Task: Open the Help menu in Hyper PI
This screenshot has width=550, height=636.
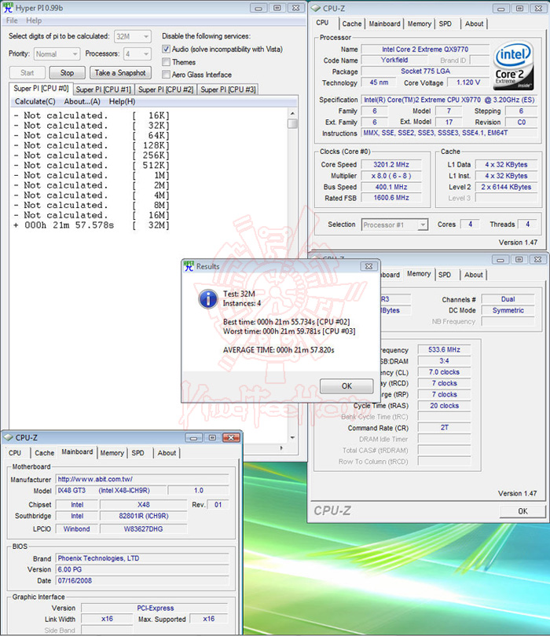Action: tap(34, 20)
